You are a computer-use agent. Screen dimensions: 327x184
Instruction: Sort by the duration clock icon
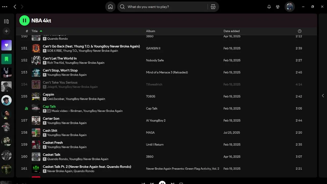click(x=300, y=31)
